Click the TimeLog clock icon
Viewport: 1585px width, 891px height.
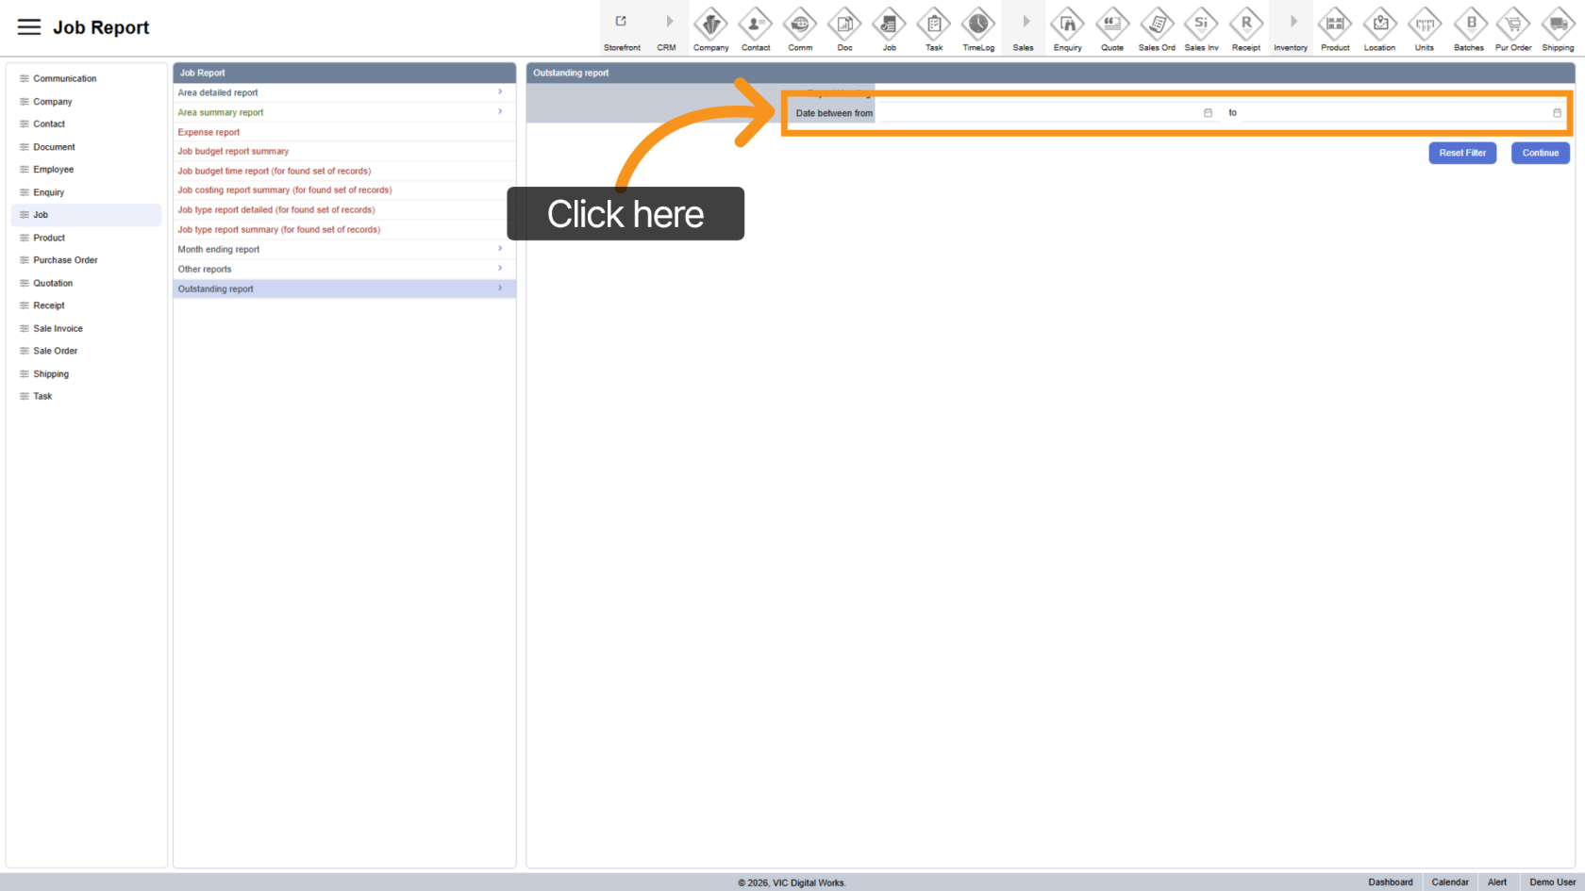[x=977, y=25]
